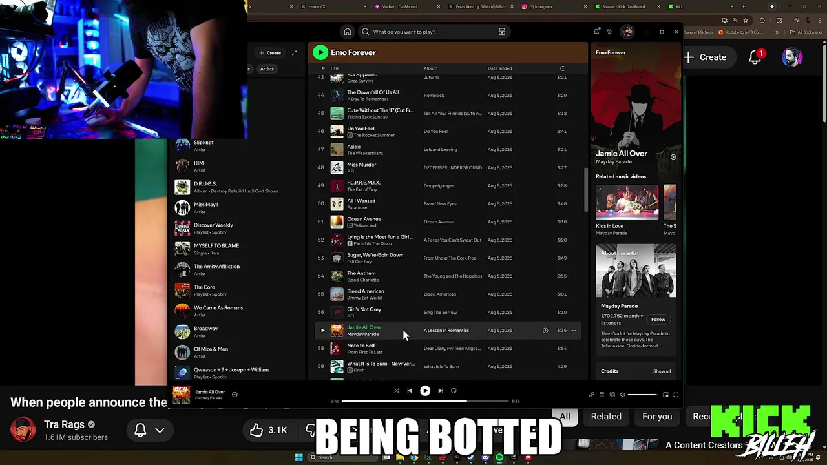The height and width of the screenshot is (465, 827).
Task: Enter Spotify full screen mode
Action: pyautogui.click(x=676, y=395)
